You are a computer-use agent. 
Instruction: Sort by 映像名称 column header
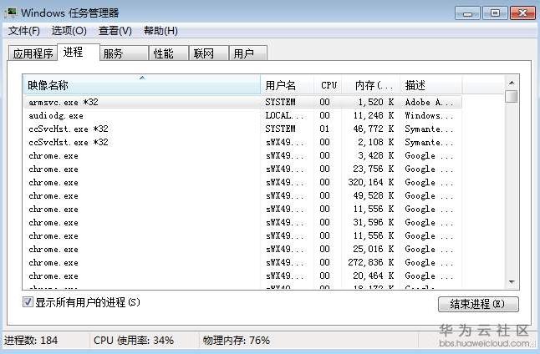tap(142, 84)
